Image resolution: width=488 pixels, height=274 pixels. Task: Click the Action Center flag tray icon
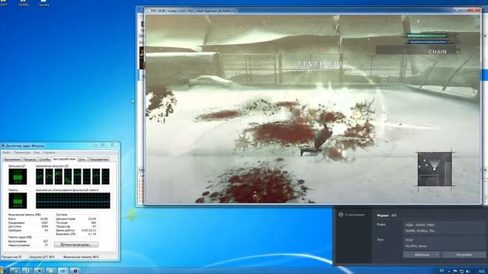coord(455,271)
